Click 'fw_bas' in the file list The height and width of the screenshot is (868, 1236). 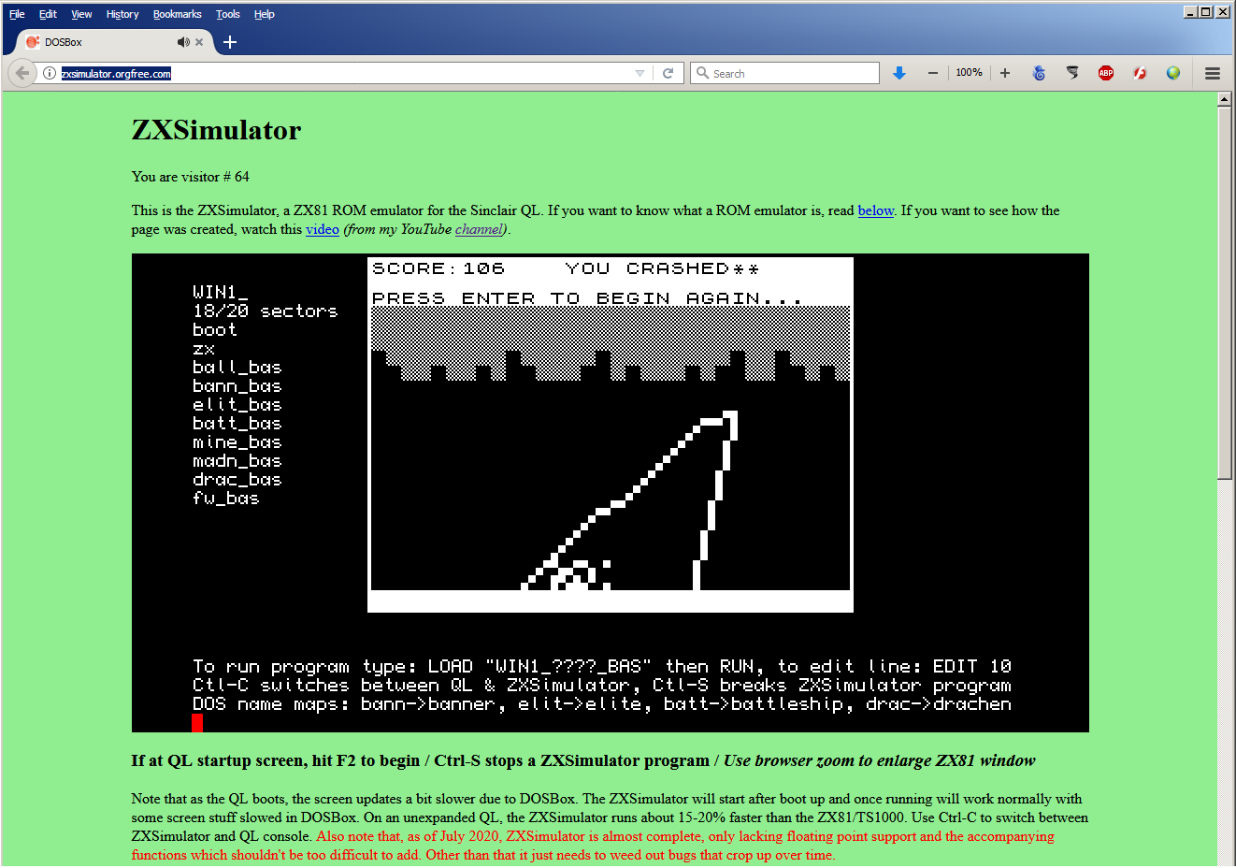(226, 499)
